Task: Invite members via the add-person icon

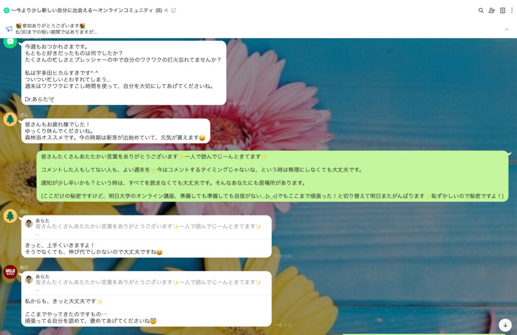Action: pos(492,11)
